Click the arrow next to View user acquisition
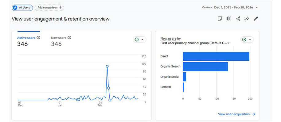Viewport: 281px width, 122px height. point(254,114)
